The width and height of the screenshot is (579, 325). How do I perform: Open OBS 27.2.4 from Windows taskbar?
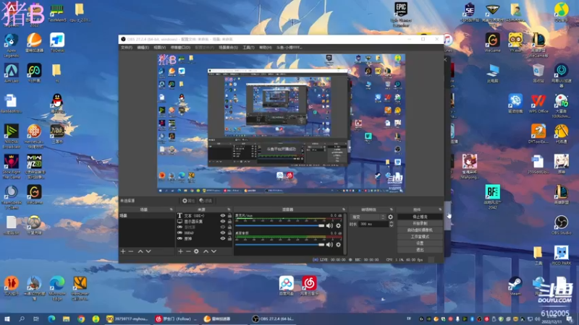(x=274, y=318)
